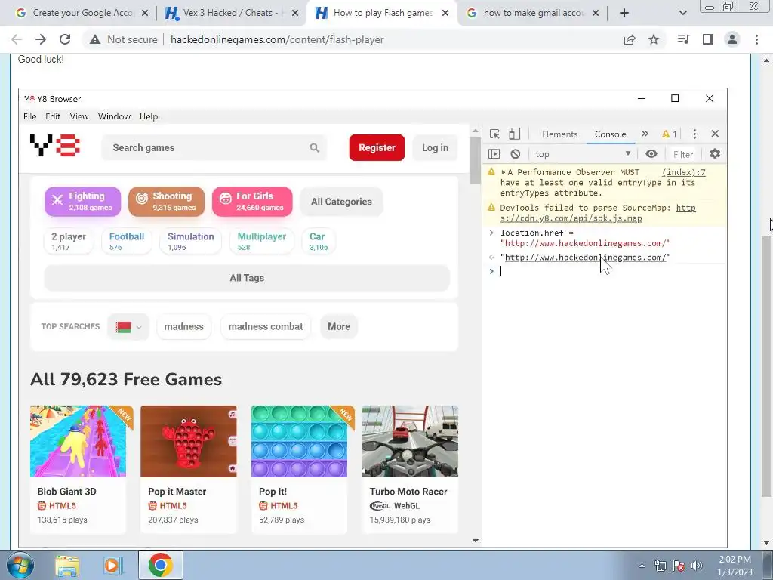Image resolution: width=773 pixels, height=580 pixels.
Task: Open the Chrome profile avatar
Action: click(x=732, y=39)
